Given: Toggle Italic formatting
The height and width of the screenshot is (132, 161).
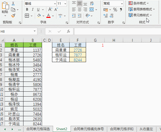Looking at the screenshot, I should coord(33,10).
